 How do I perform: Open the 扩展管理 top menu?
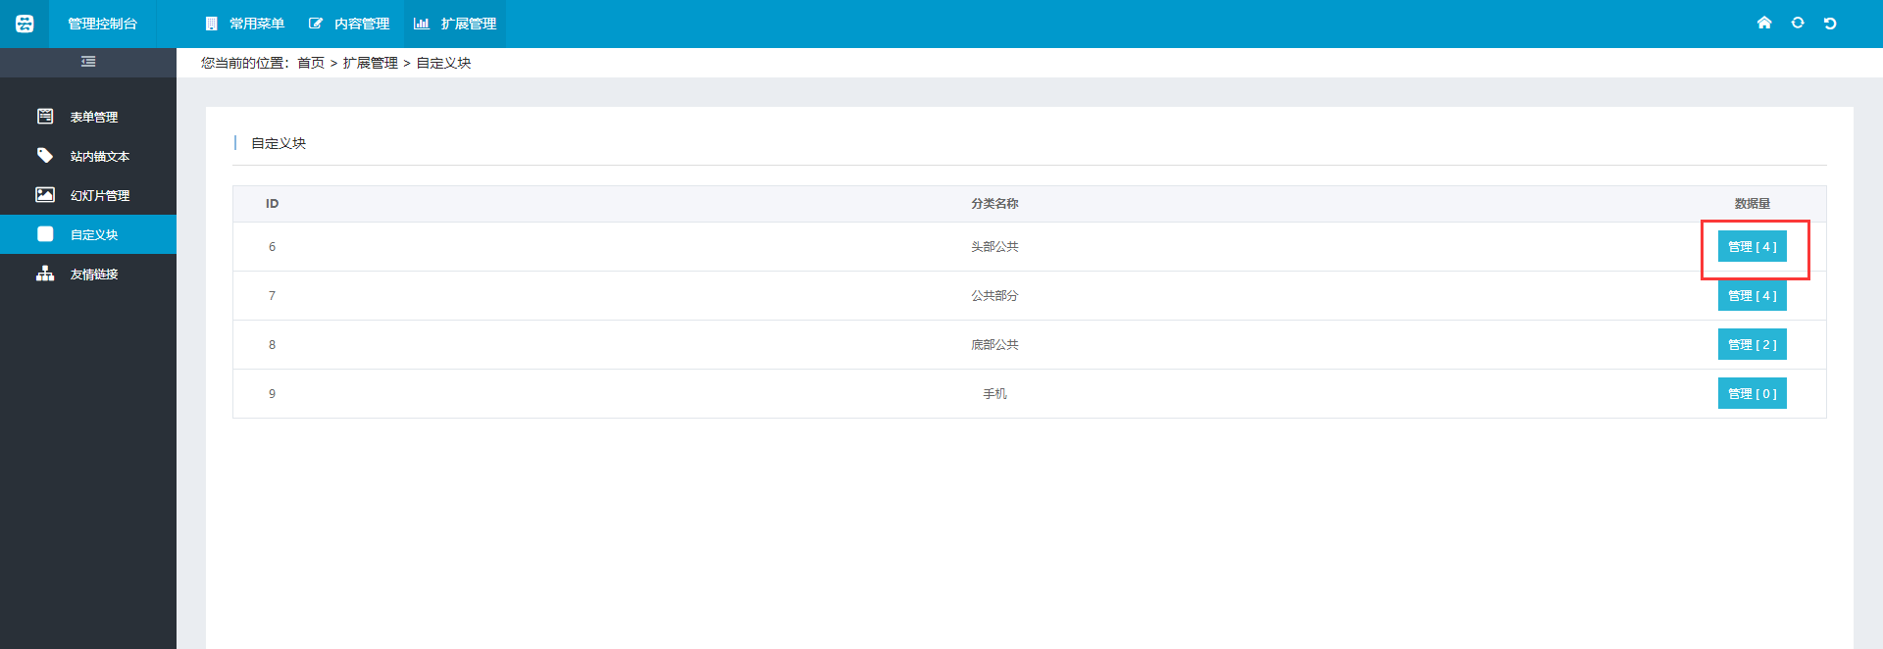click(x=455, y=24)
